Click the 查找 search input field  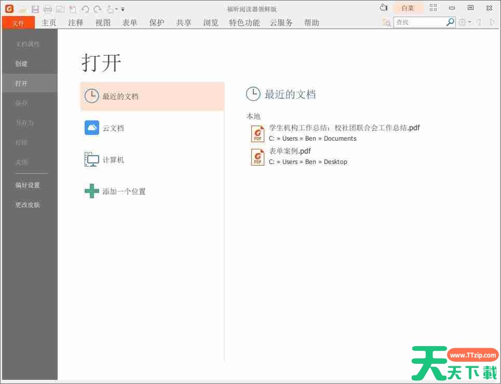pos(419,22)
